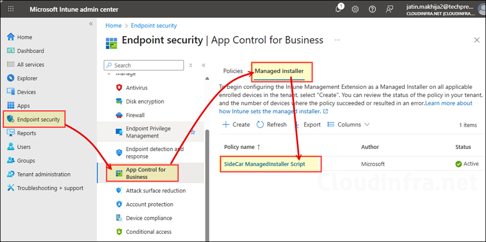Select Antivirus shield icon in menu
This screenshot has height=242, width=486.
coord(119,87)
